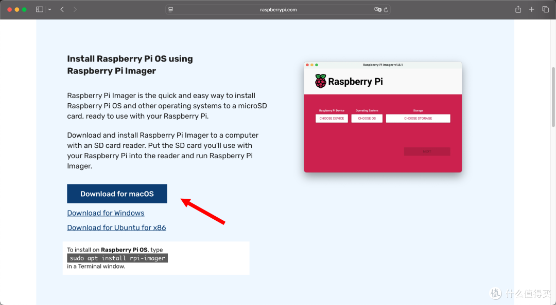Click the translate icon in address bar

pyautogui.click(x=378, y=10)
